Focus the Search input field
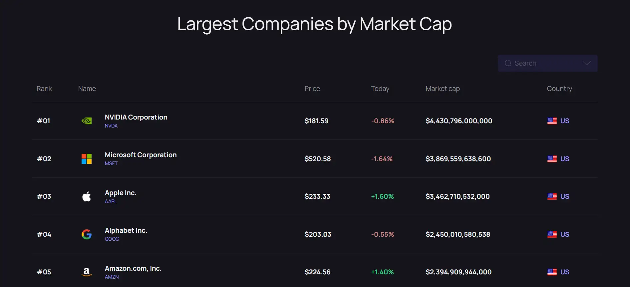 point(546,63)
